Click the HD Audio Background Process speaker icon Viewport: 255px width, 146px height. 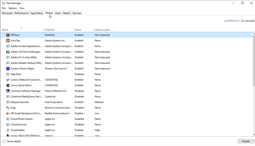click(x=8, y=113)
